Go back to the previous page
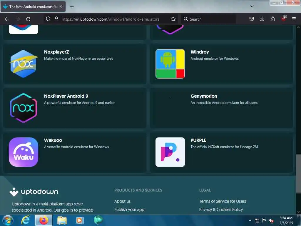The width and height of the screenshot is (301, 226). (7, 19)
